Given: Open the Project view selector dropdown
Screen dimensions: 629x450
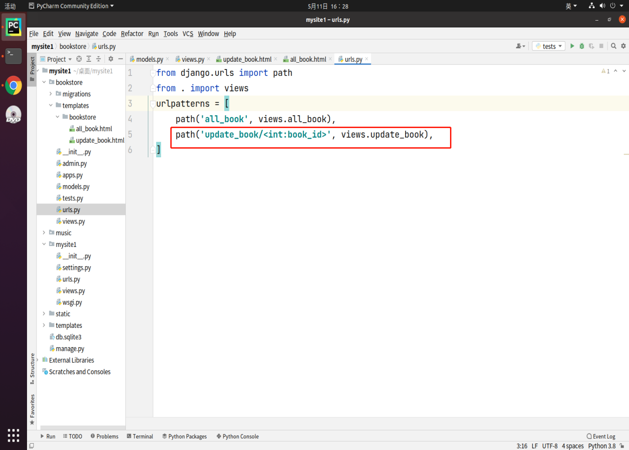Looking at the screenshot, I should click(56, 59).
